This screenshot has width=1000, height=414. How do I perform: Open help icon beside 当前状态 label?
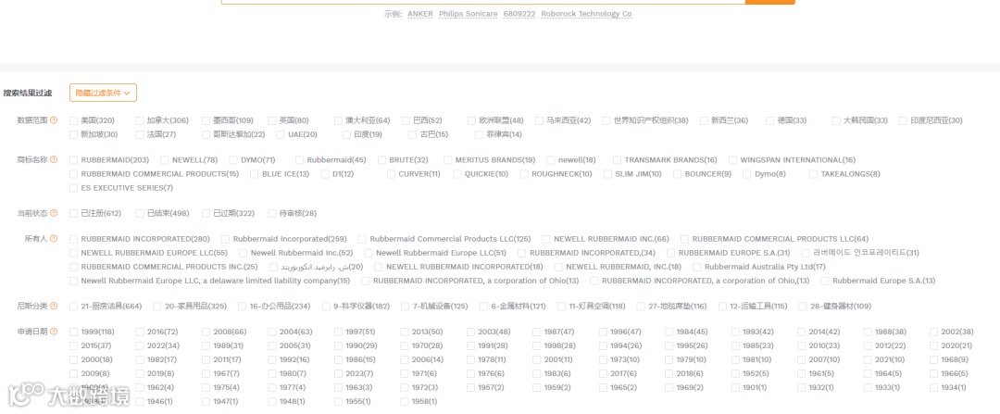pos(54,213)
